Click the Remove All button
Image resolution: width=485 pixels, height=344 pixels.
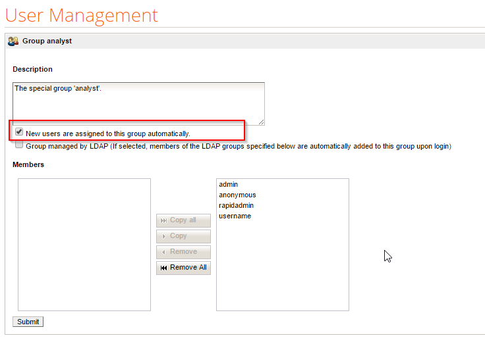[183, 268]
